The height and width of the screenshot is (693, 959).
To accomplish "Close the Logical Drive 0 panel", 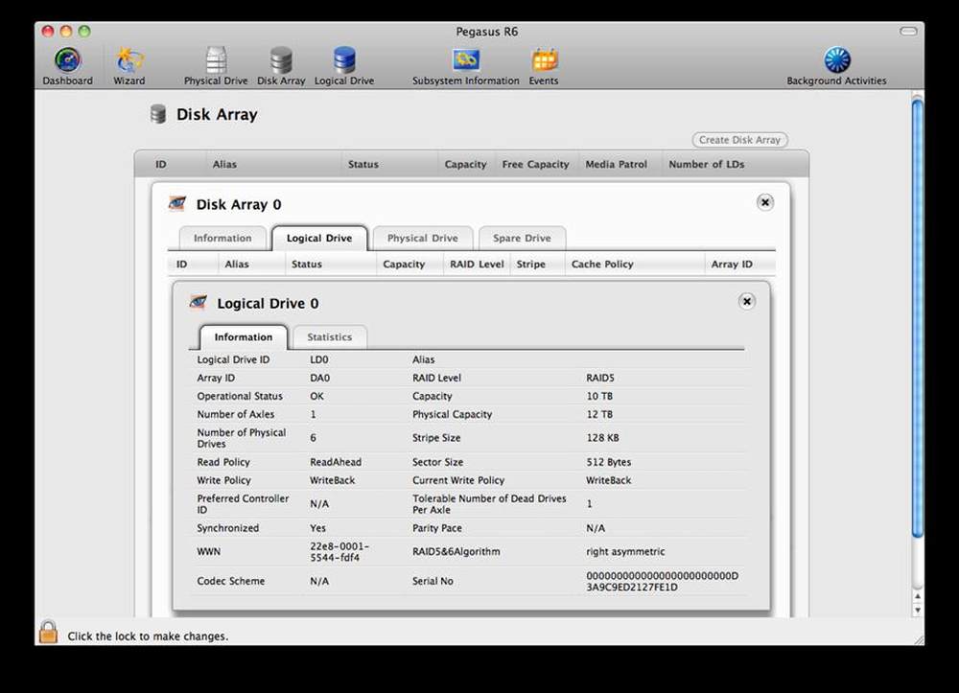I will click(x=747, y=301).
